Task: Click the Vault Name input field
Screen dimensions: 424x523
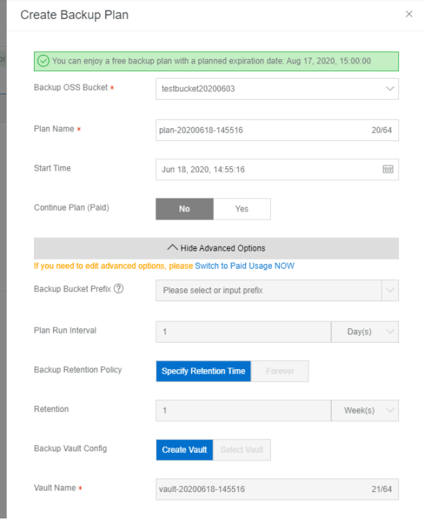Action: [277, 489]
